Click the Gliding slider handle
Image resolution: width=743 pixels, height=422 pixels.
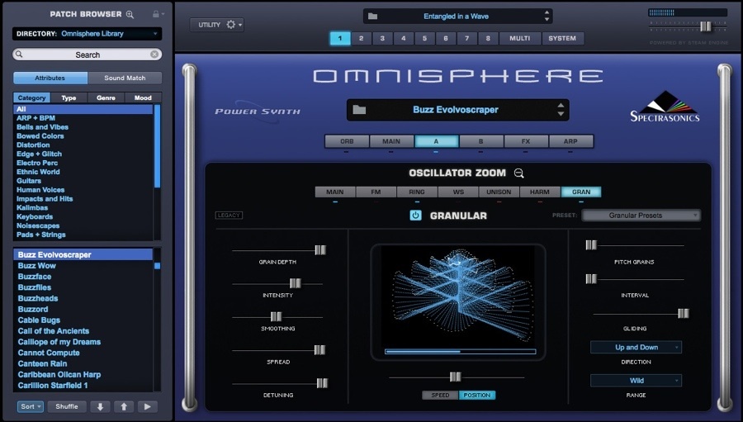(x=684, y=313)
